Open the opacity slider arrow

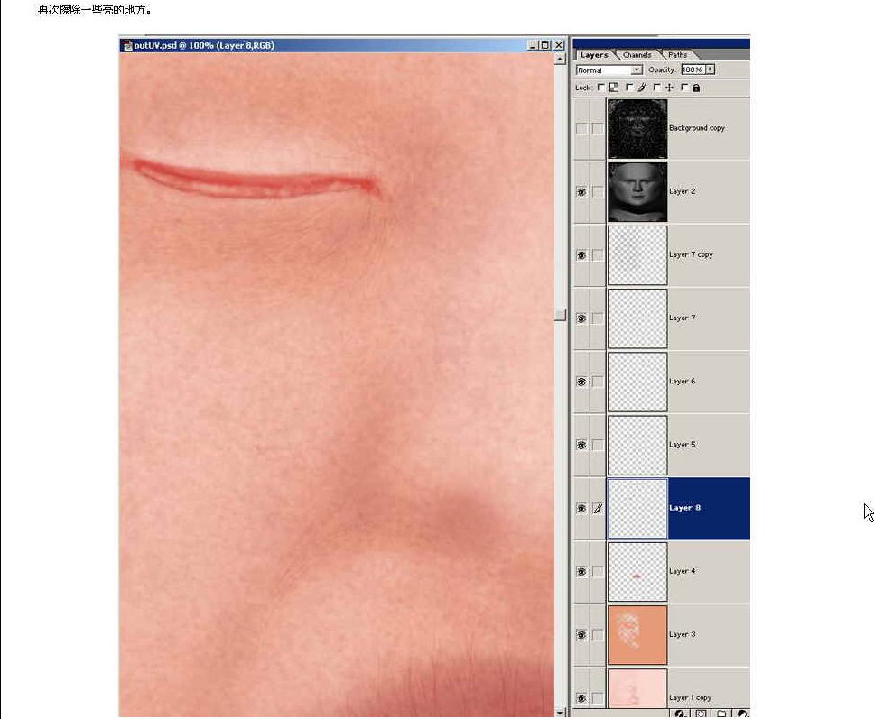click(710, 69)
